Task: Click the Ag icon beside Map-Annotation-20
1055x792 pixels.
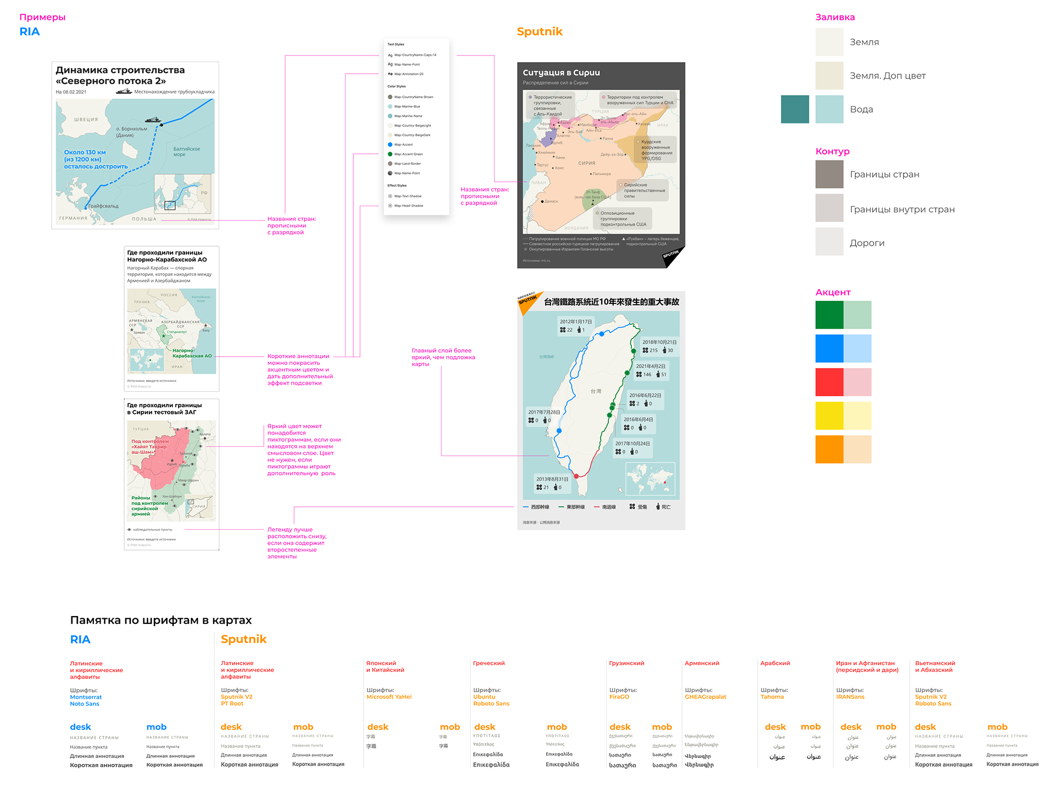Action: coord(390,74)
